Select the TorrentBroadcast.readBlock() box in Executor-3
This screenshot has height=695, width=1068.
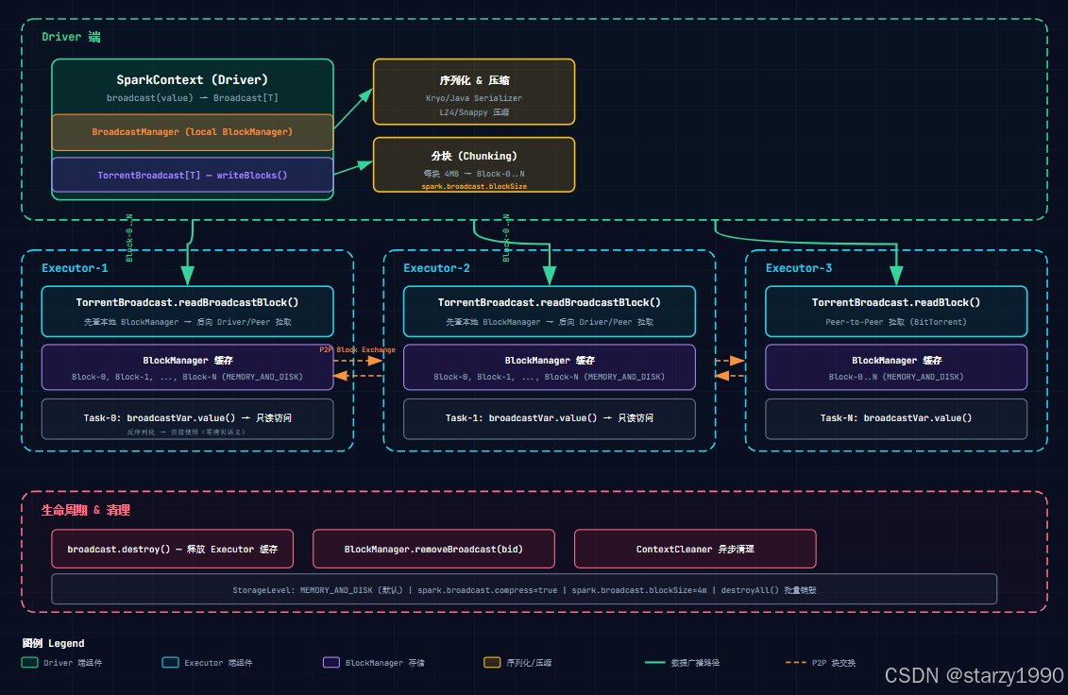896,312
